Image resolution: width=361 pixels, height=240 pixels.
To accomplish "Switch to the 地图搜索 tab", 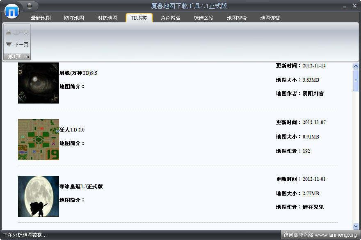I will pyautogui.click(x=237, y=18).
